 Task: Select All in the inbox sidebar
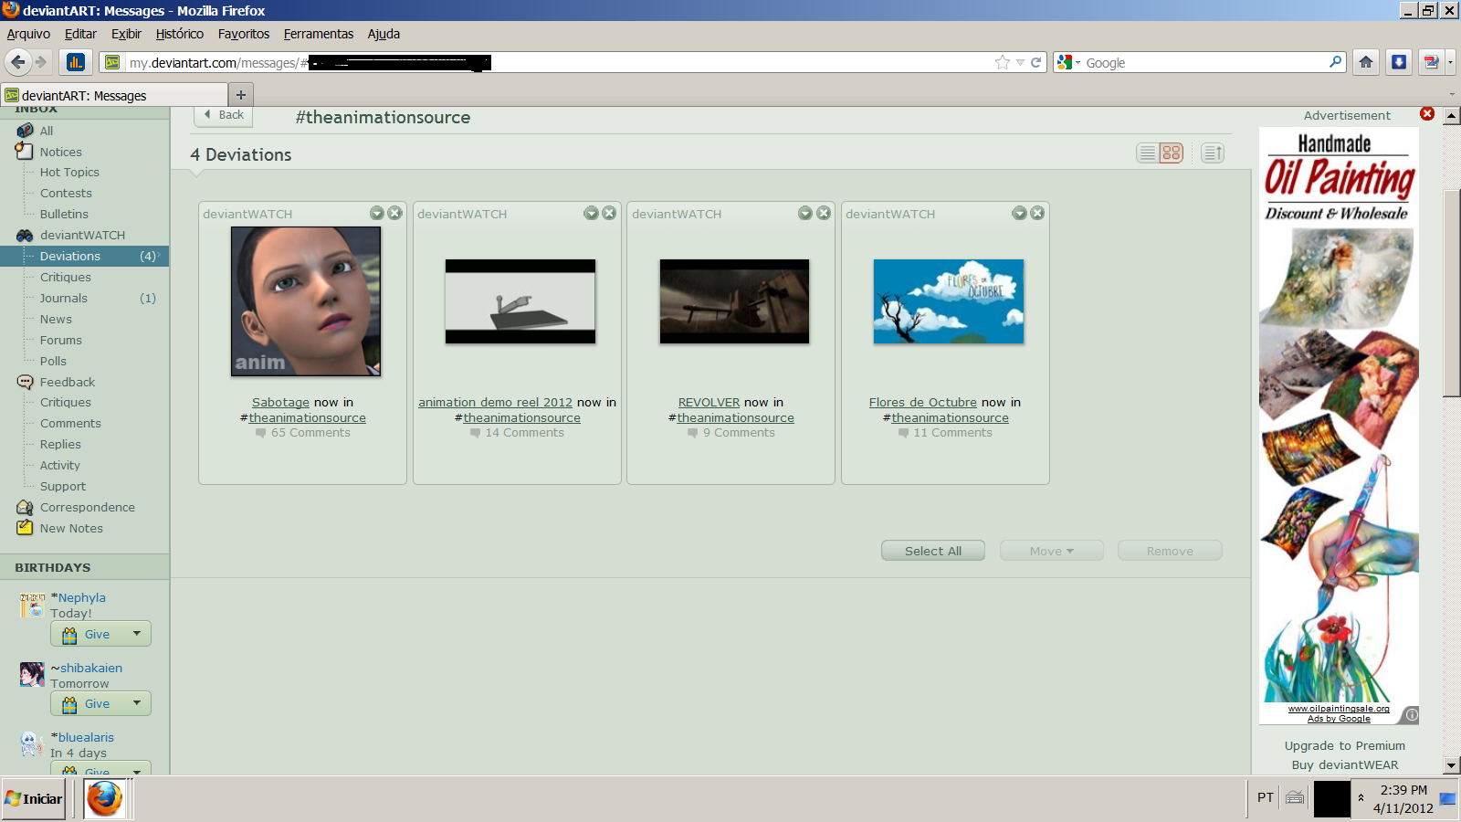pyautogui.click(x=47, y=131)
